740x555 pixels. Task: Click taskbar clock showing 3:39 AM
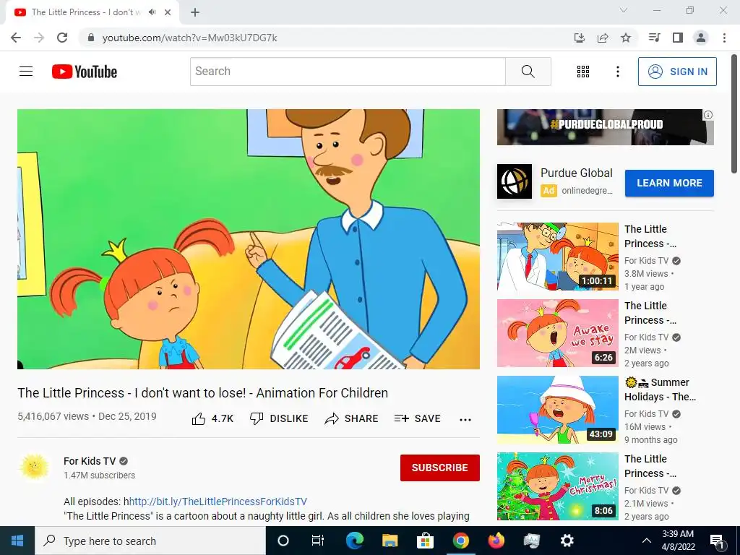(678, 541)
